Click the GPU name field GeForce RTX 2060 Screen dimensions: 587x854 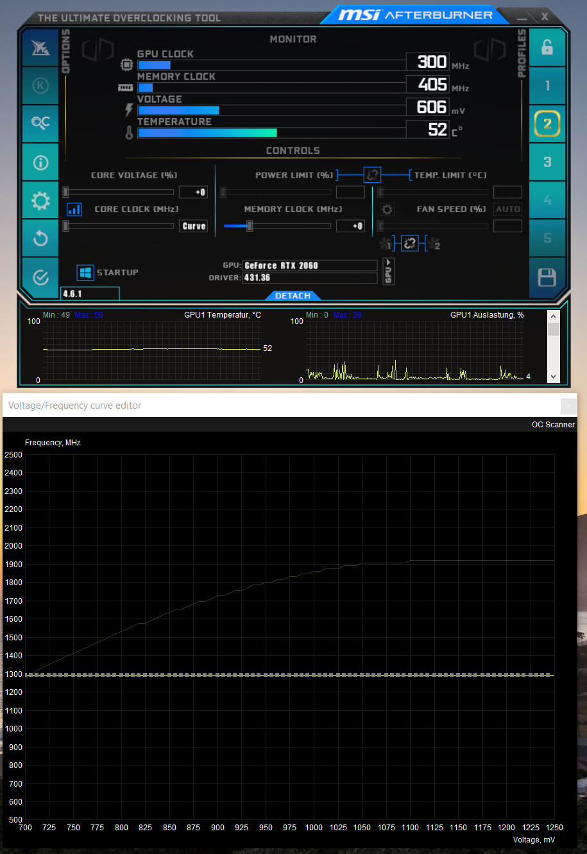[310, 266]
